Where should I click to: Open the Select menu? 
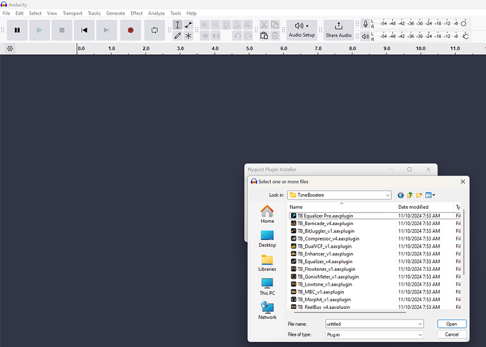click(35, 13)
